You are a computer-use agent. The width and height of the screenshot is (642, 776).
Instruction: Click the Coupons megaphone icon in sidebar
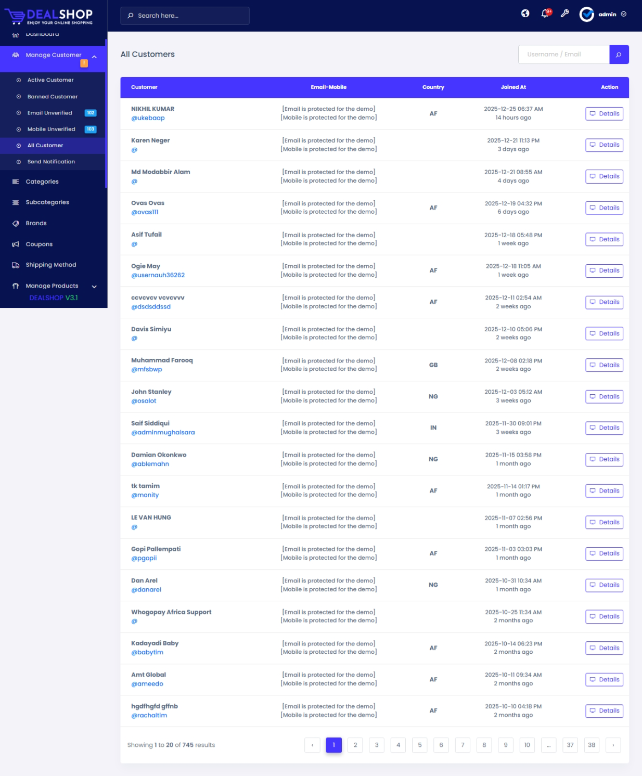tap(16, 244)
